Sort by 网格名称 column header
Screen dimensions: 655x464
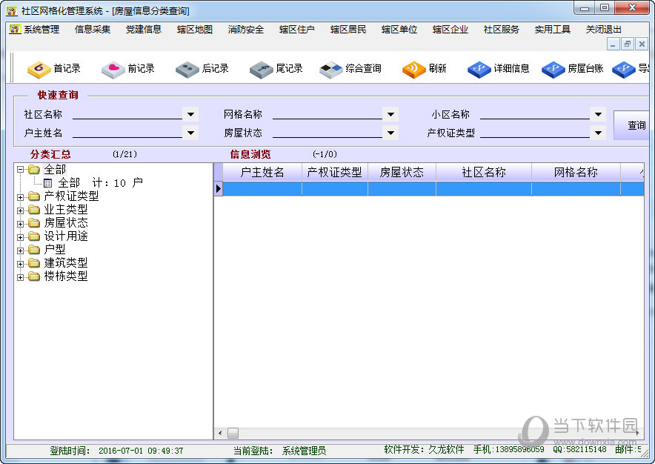tap(576, 172)
